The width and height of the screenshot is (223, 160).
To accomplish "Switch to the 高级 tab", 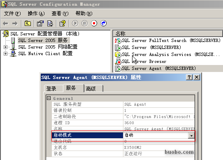I will pyautogui.click(x=93, y=89).
